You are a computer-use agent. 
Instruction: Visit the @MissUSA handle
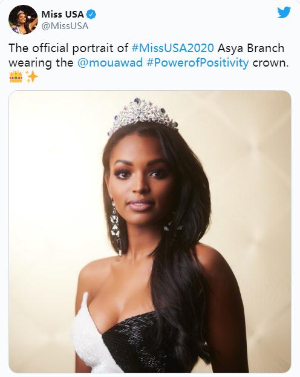point(65,26)
